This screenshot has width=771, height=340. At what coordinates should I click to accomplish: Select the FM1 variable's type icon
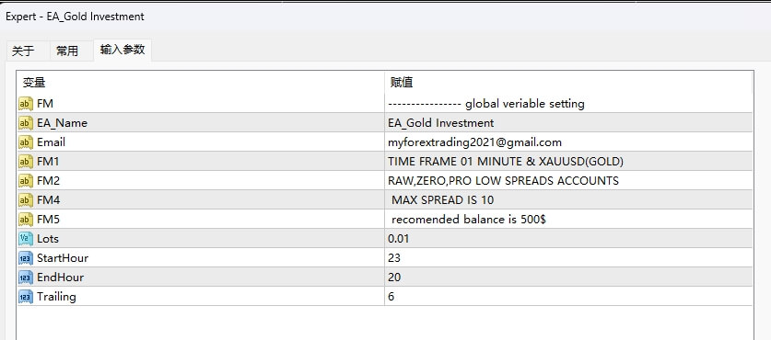pos(26,162)
